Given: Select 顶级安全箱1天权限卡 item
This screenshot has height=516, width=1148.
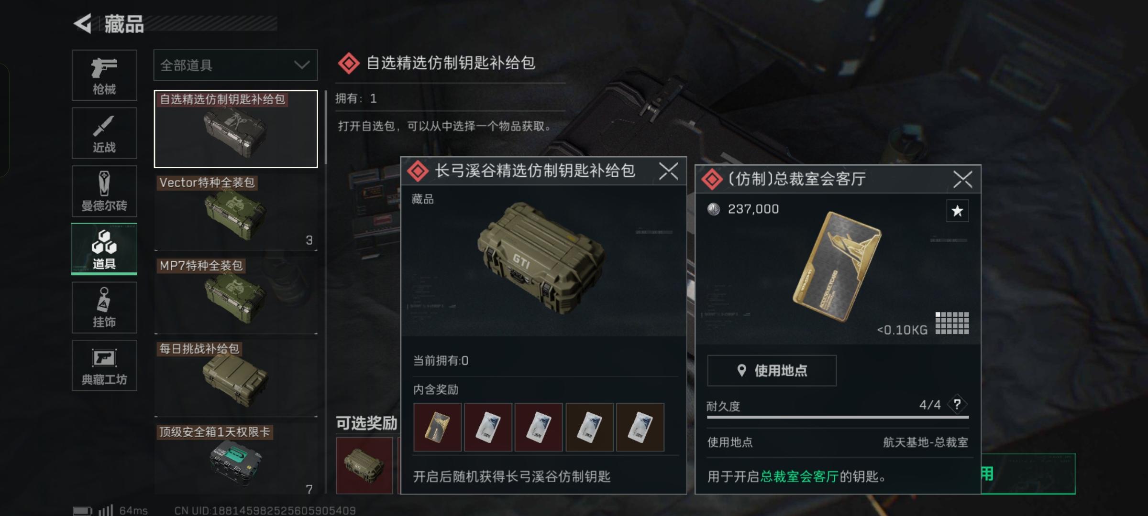Looking at the screenshot, I should (x=236, y=459).
